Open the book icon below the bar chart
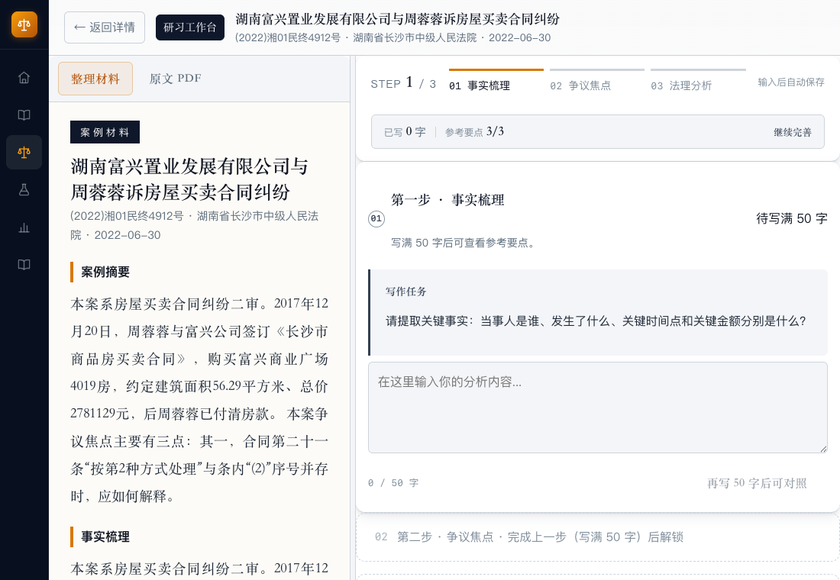The height and width of the screenshot is (580, 840). click(24, 265)
